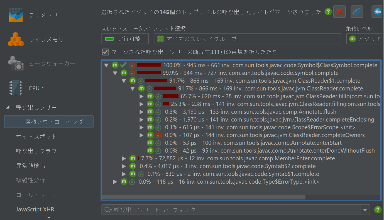
Task: Select 異常値検出 view
Action: pyautogui.click(x=31, y=166)
